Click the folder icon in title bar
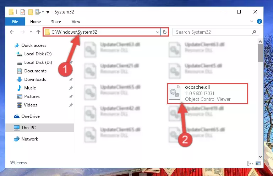Screen dimensions: 273x176 pos(11,12)
